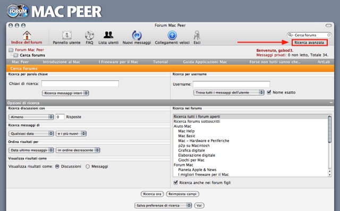340x211 pixels.
Task: Toggle Ricerca anche nei forum figli checkbox
Action: (176, 183)
